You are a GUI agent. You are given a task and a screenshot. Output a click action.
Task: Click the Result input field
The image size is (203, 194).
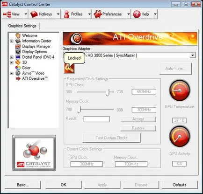(x=96, y=119)
